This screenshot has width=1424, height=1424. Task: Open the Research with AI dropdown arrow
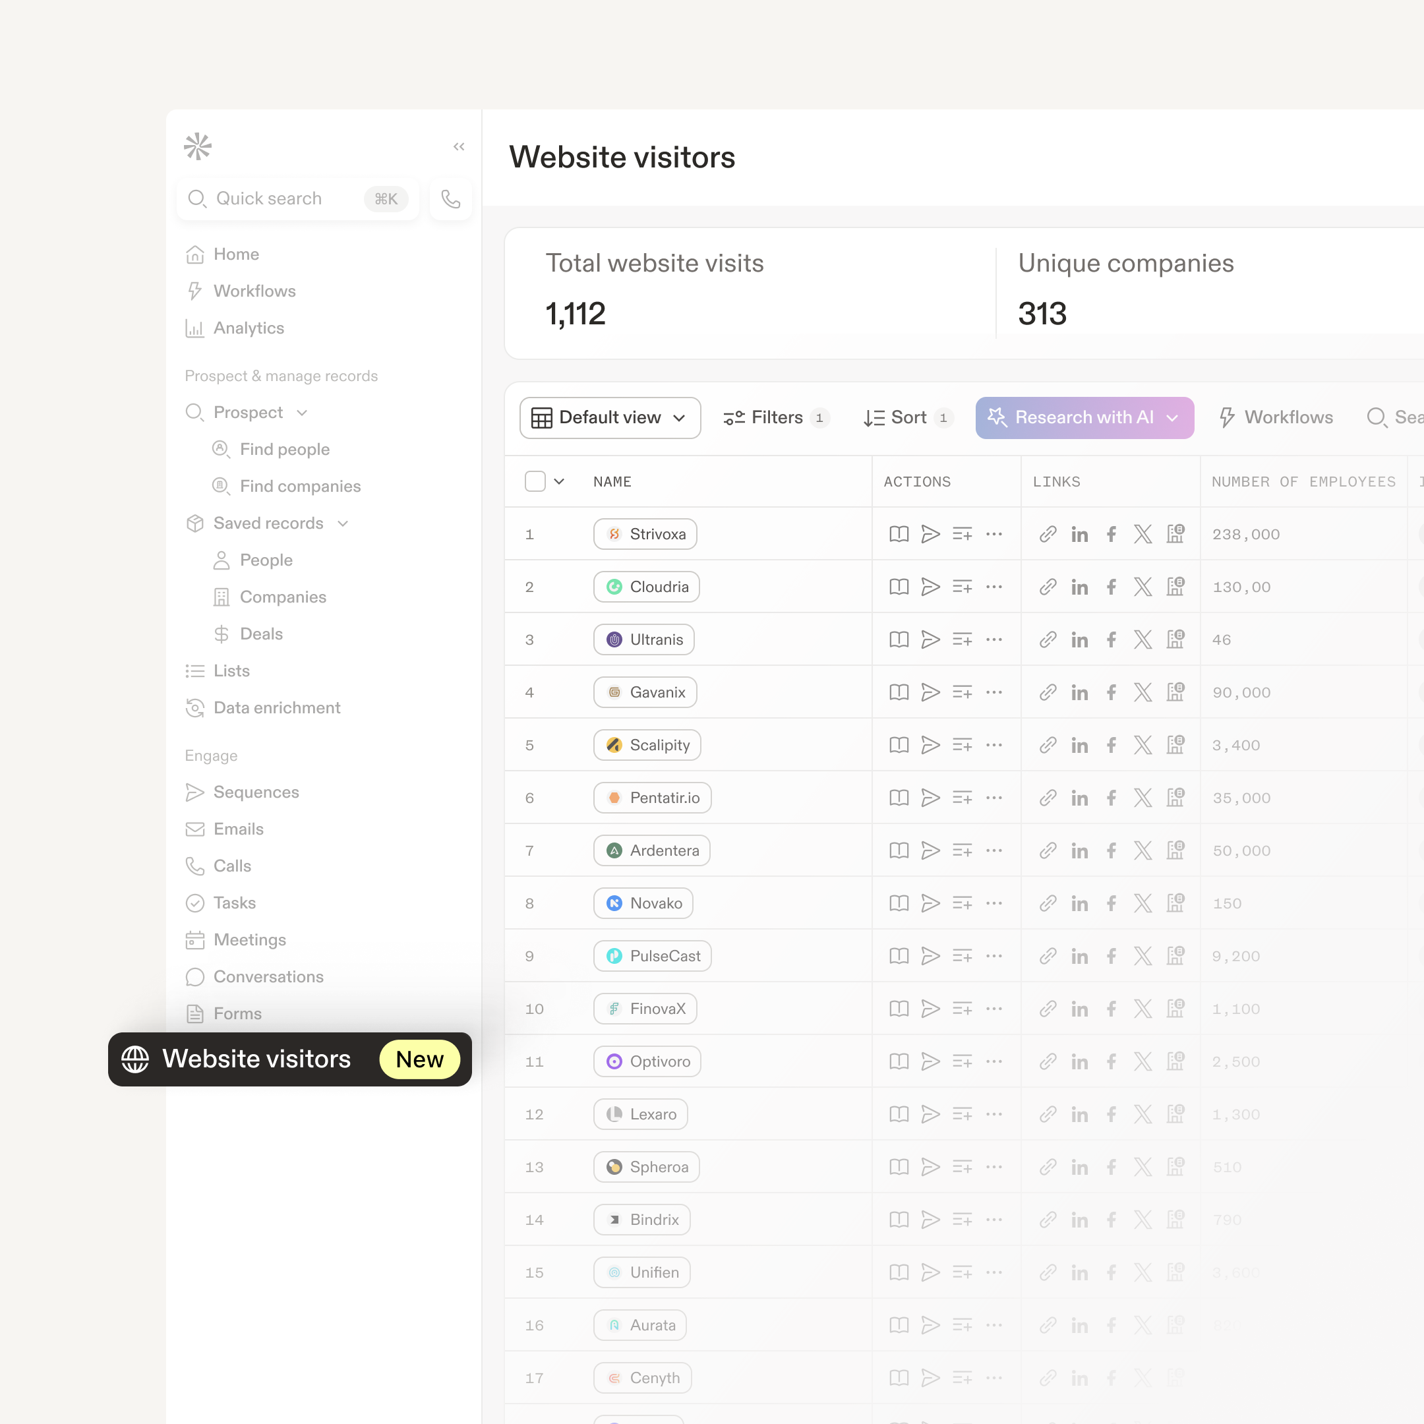click(x=1172, y=417)
